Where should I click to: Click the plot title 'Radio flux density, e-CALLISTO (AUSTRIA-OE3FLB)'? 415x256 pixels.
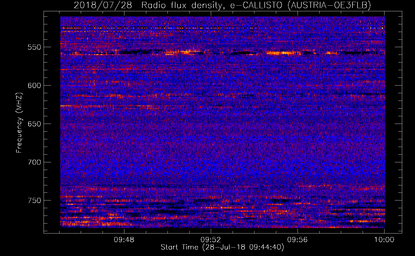pos(256,5)
